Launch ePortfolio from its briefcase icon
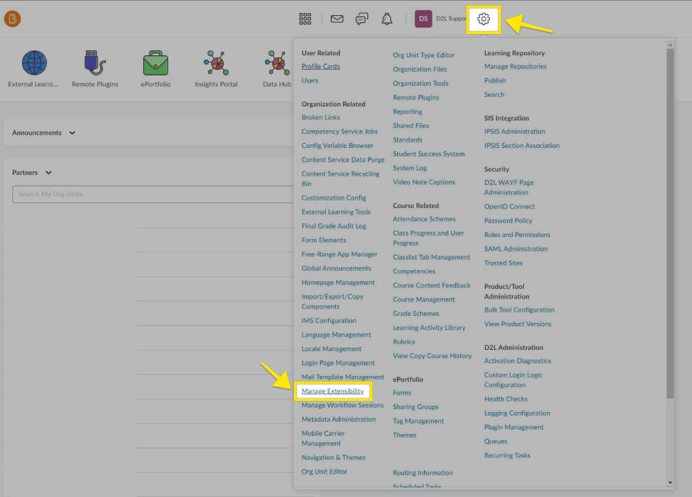This screenshot has height=497, width=692. (155, 64)
